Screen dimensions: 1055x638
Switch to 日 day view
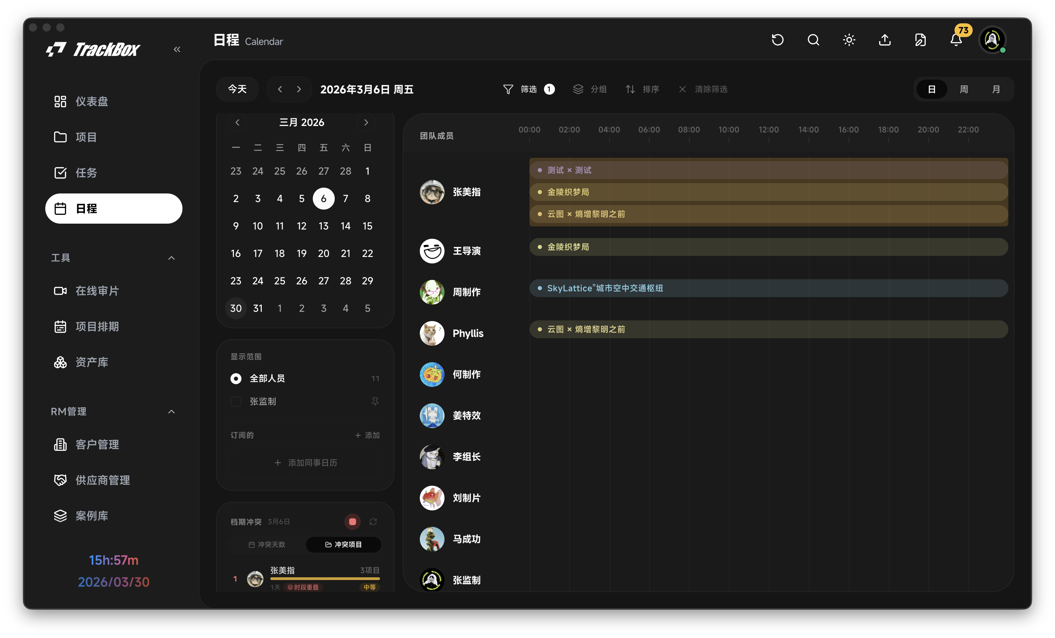click(x=931, y=89)
